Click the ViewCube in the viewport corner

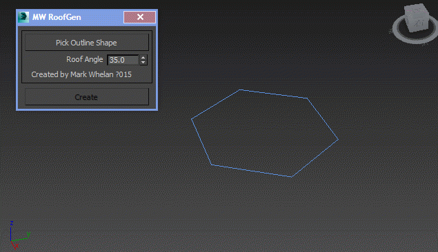click(x=417, y=18)
